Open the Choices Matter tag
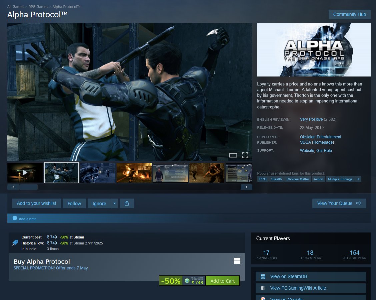This screenshot has height=300, width=376. pos(298,179)
